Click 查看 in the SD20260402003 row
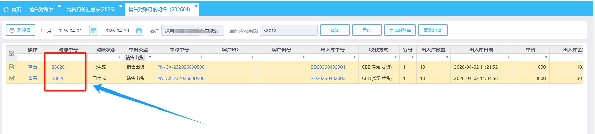 point(32,78)
